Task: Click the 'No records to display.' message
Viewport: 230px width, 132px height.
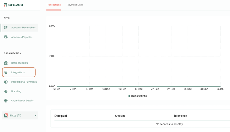Action: [169, 124]
